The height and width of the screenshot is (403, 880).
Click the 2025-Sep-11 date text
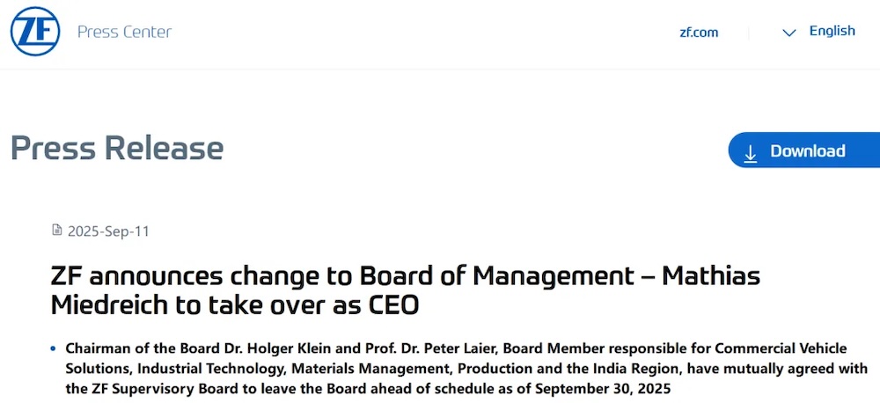(108, 231)
